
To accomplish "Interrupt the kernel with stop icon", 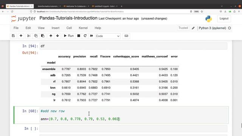I will pyautogui.click(x=79, y=36).
